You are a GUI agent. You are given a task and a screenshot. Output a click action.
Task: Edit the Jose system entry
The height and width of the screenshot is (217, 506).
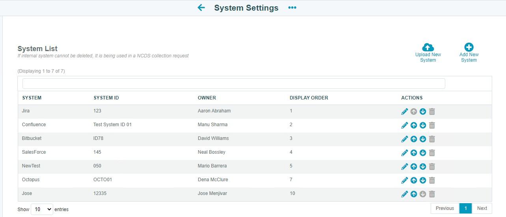405,194
